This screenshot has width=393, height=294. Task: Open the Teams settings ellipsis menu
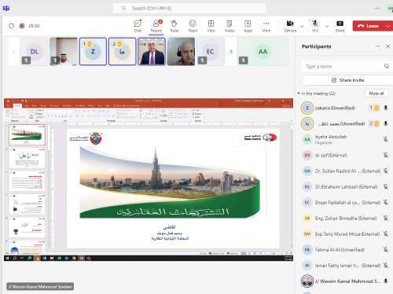click(377, 8)
